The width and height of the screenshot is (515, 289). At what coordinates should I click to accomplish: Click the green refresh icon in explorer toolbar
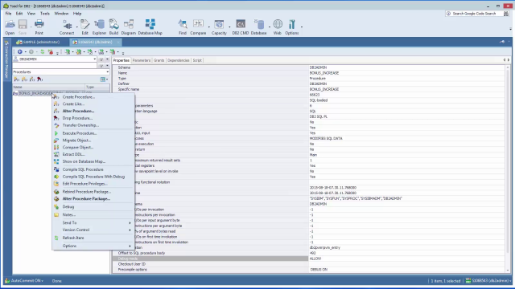(43, 51)
